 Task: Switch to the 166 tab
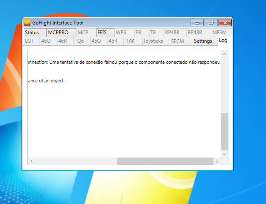click(130, 41)
